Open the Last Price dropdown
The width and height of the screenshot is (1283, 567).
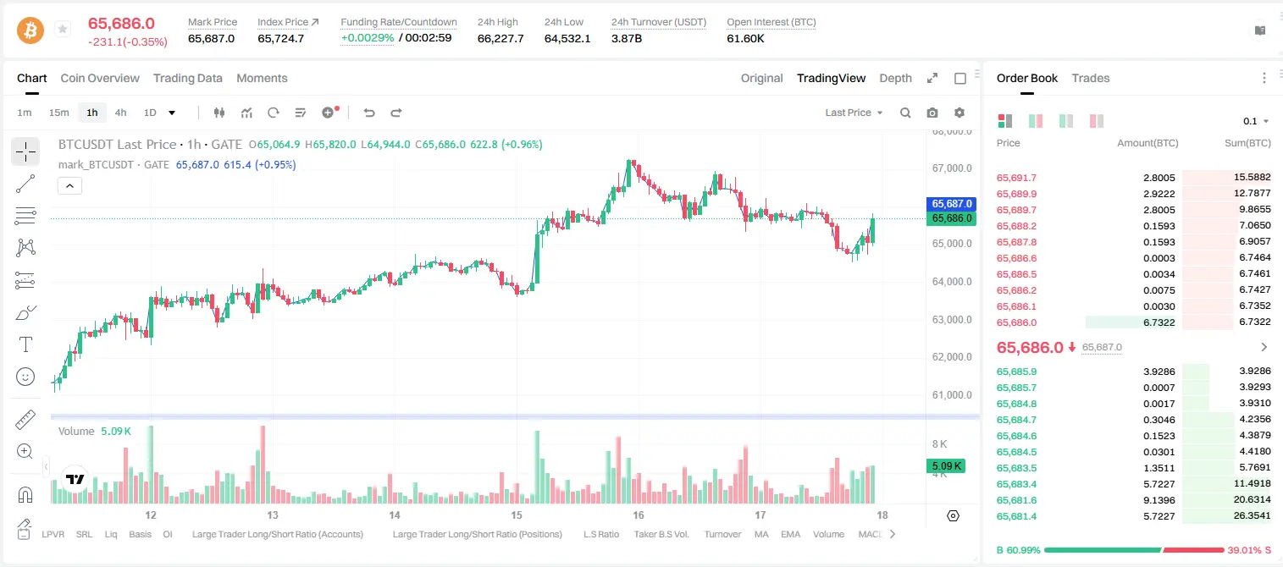[x=854, y=113]
